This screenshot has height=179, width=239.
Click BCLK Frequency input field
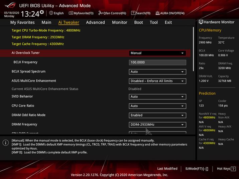tap(157, 62)
